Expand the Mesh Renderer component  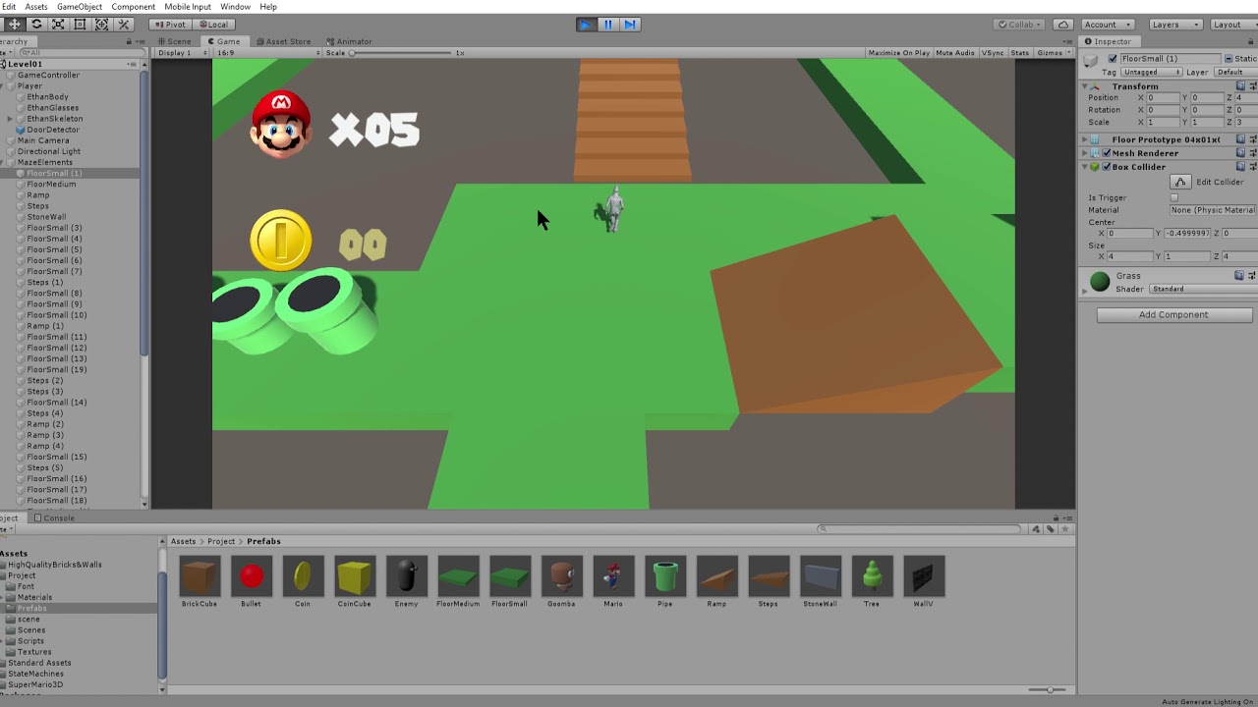[1085, 153]
